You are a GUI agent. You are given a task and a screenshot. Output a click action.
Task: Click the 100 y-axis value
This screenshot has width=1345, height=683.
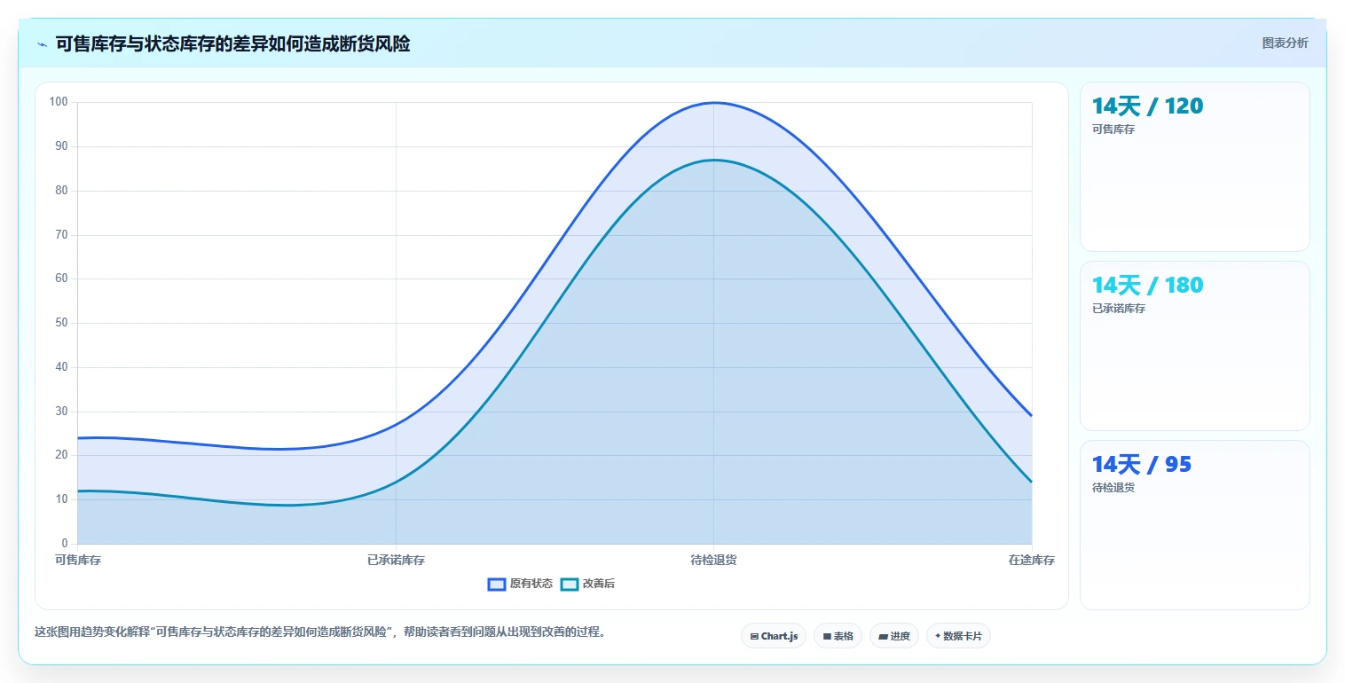(x=59, y=102)
